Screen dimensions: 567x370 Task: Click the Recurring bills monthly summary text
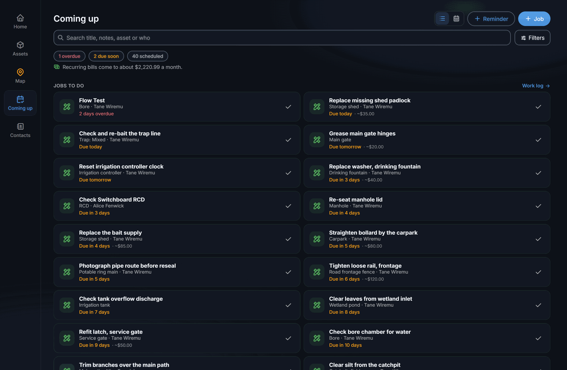(x=122, y=67)
